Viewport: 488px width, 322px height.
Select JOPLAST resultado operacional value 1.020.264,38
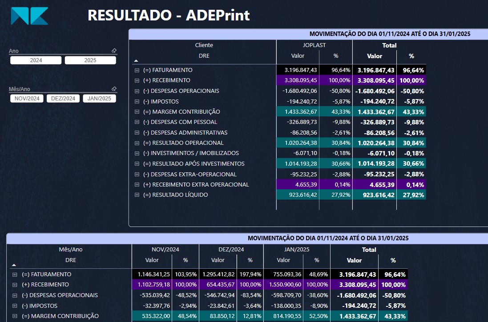301,143
